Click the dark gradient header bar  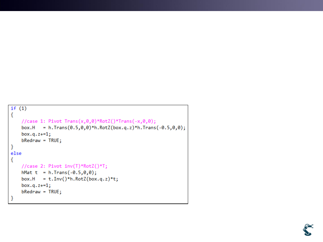coord(161,5)
